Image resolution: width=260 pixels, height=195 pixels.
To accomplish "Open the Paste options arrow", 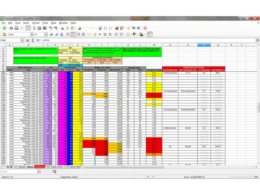I will 76,28.
